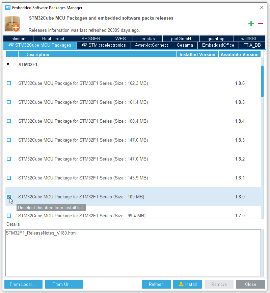Select the row with size 145.9 MB
Viewport: 270px width, 293px height.
(x=133, y=178)
